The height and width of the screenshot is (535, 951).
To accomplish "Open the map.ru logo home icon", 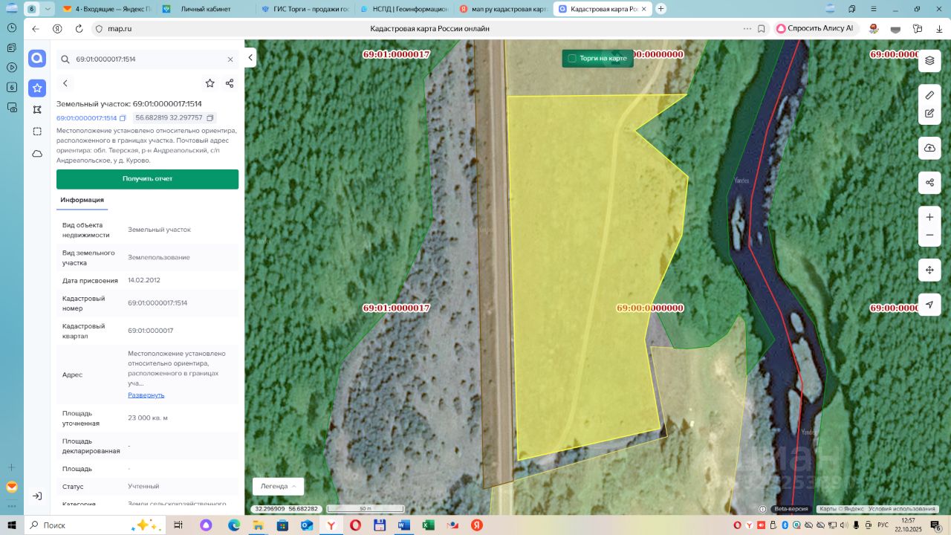I will [37, 59].
